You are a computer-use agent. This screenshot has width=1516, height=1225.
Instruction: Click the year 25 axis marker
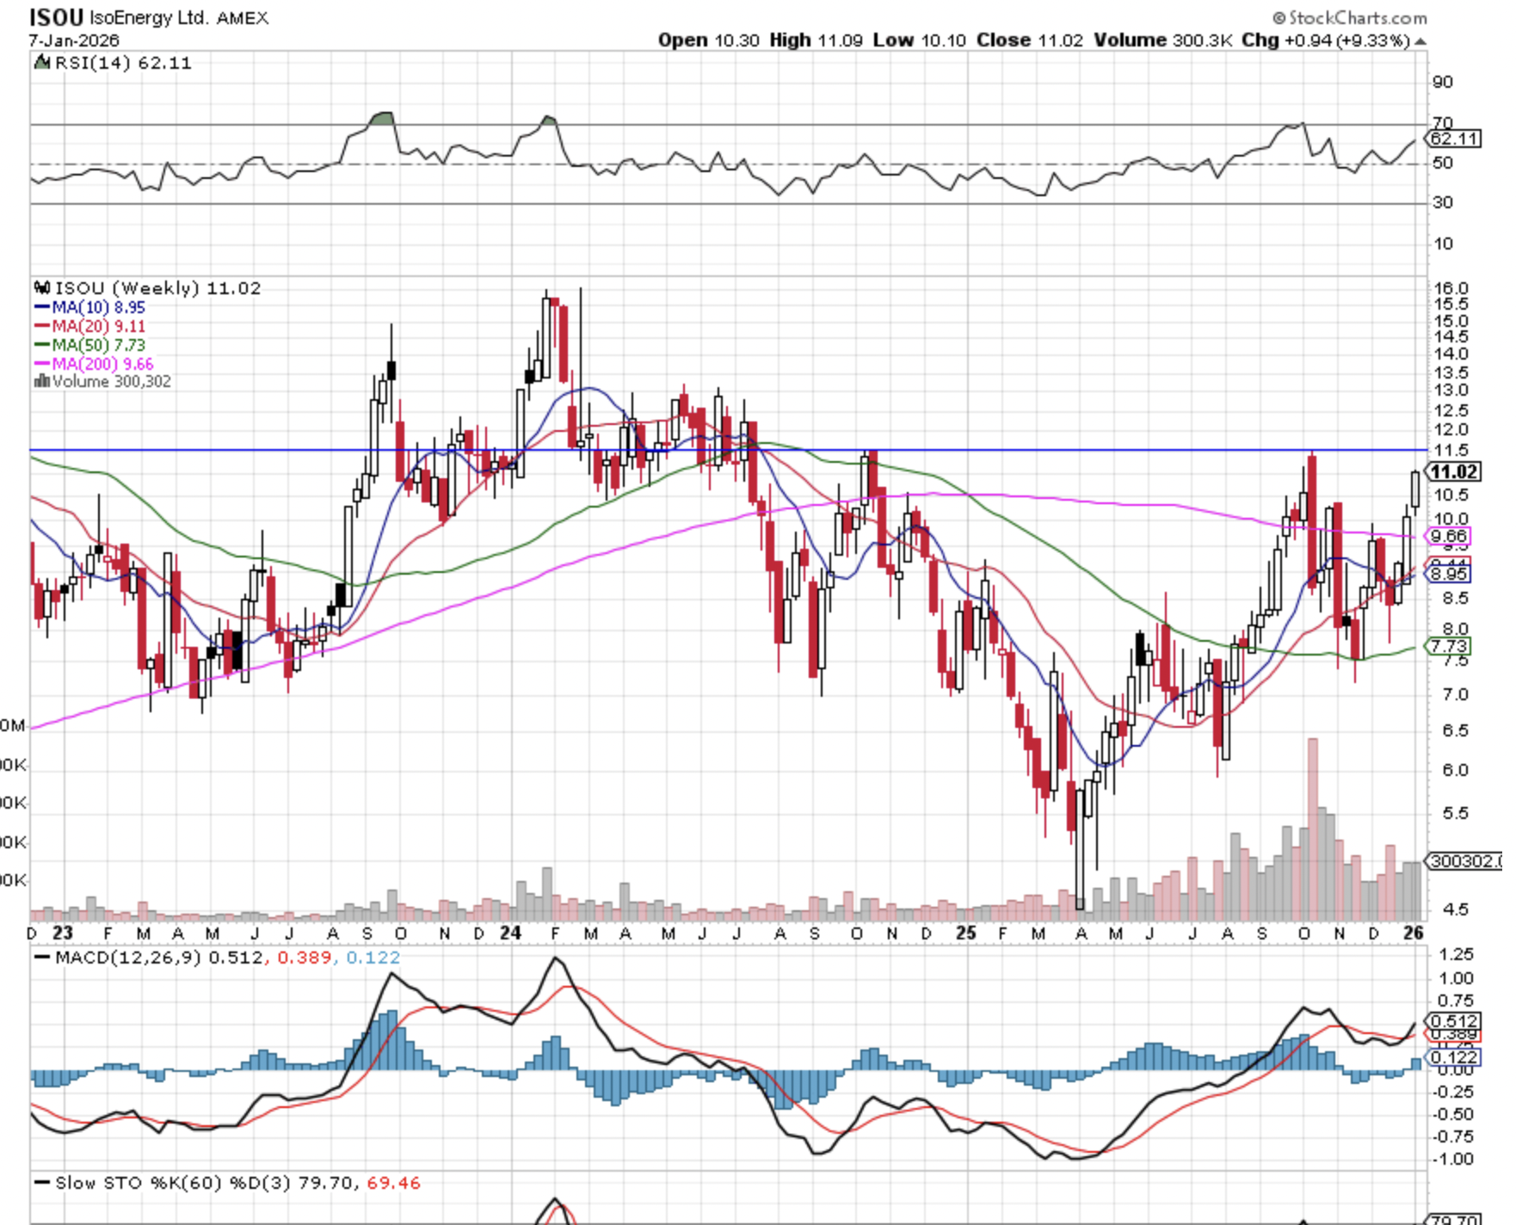(x=965, y=933)
